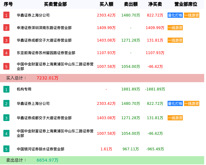The image size is (206, 165).
Task: Select net value 822.72万 in buy list
Action: pyautogui.click(x=155, y=15)
